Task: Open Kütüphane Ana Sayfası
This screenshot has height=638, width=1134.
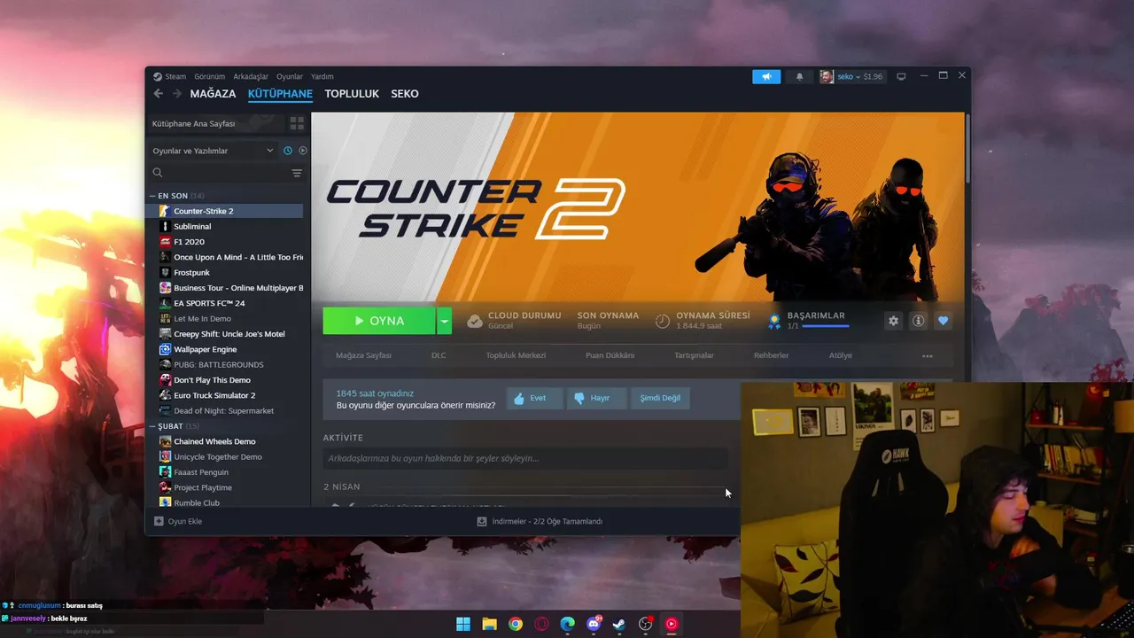Action: (194, 123)
